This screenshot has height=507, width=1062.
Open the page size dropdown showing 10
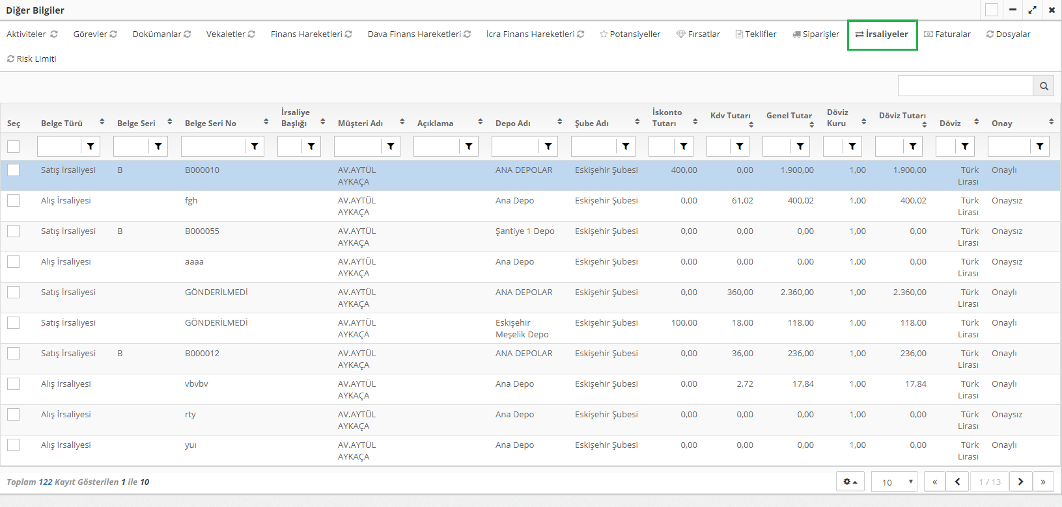(894, 482)
